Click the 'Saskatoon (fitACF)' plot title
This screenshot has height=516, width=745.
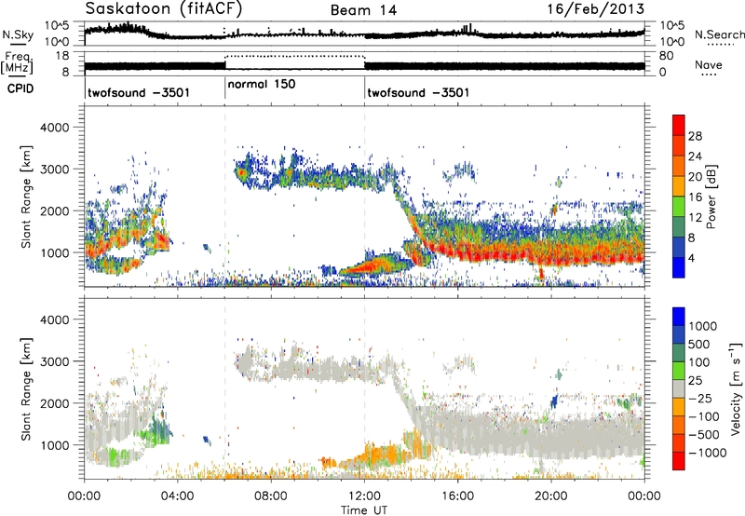click(163, 8)
